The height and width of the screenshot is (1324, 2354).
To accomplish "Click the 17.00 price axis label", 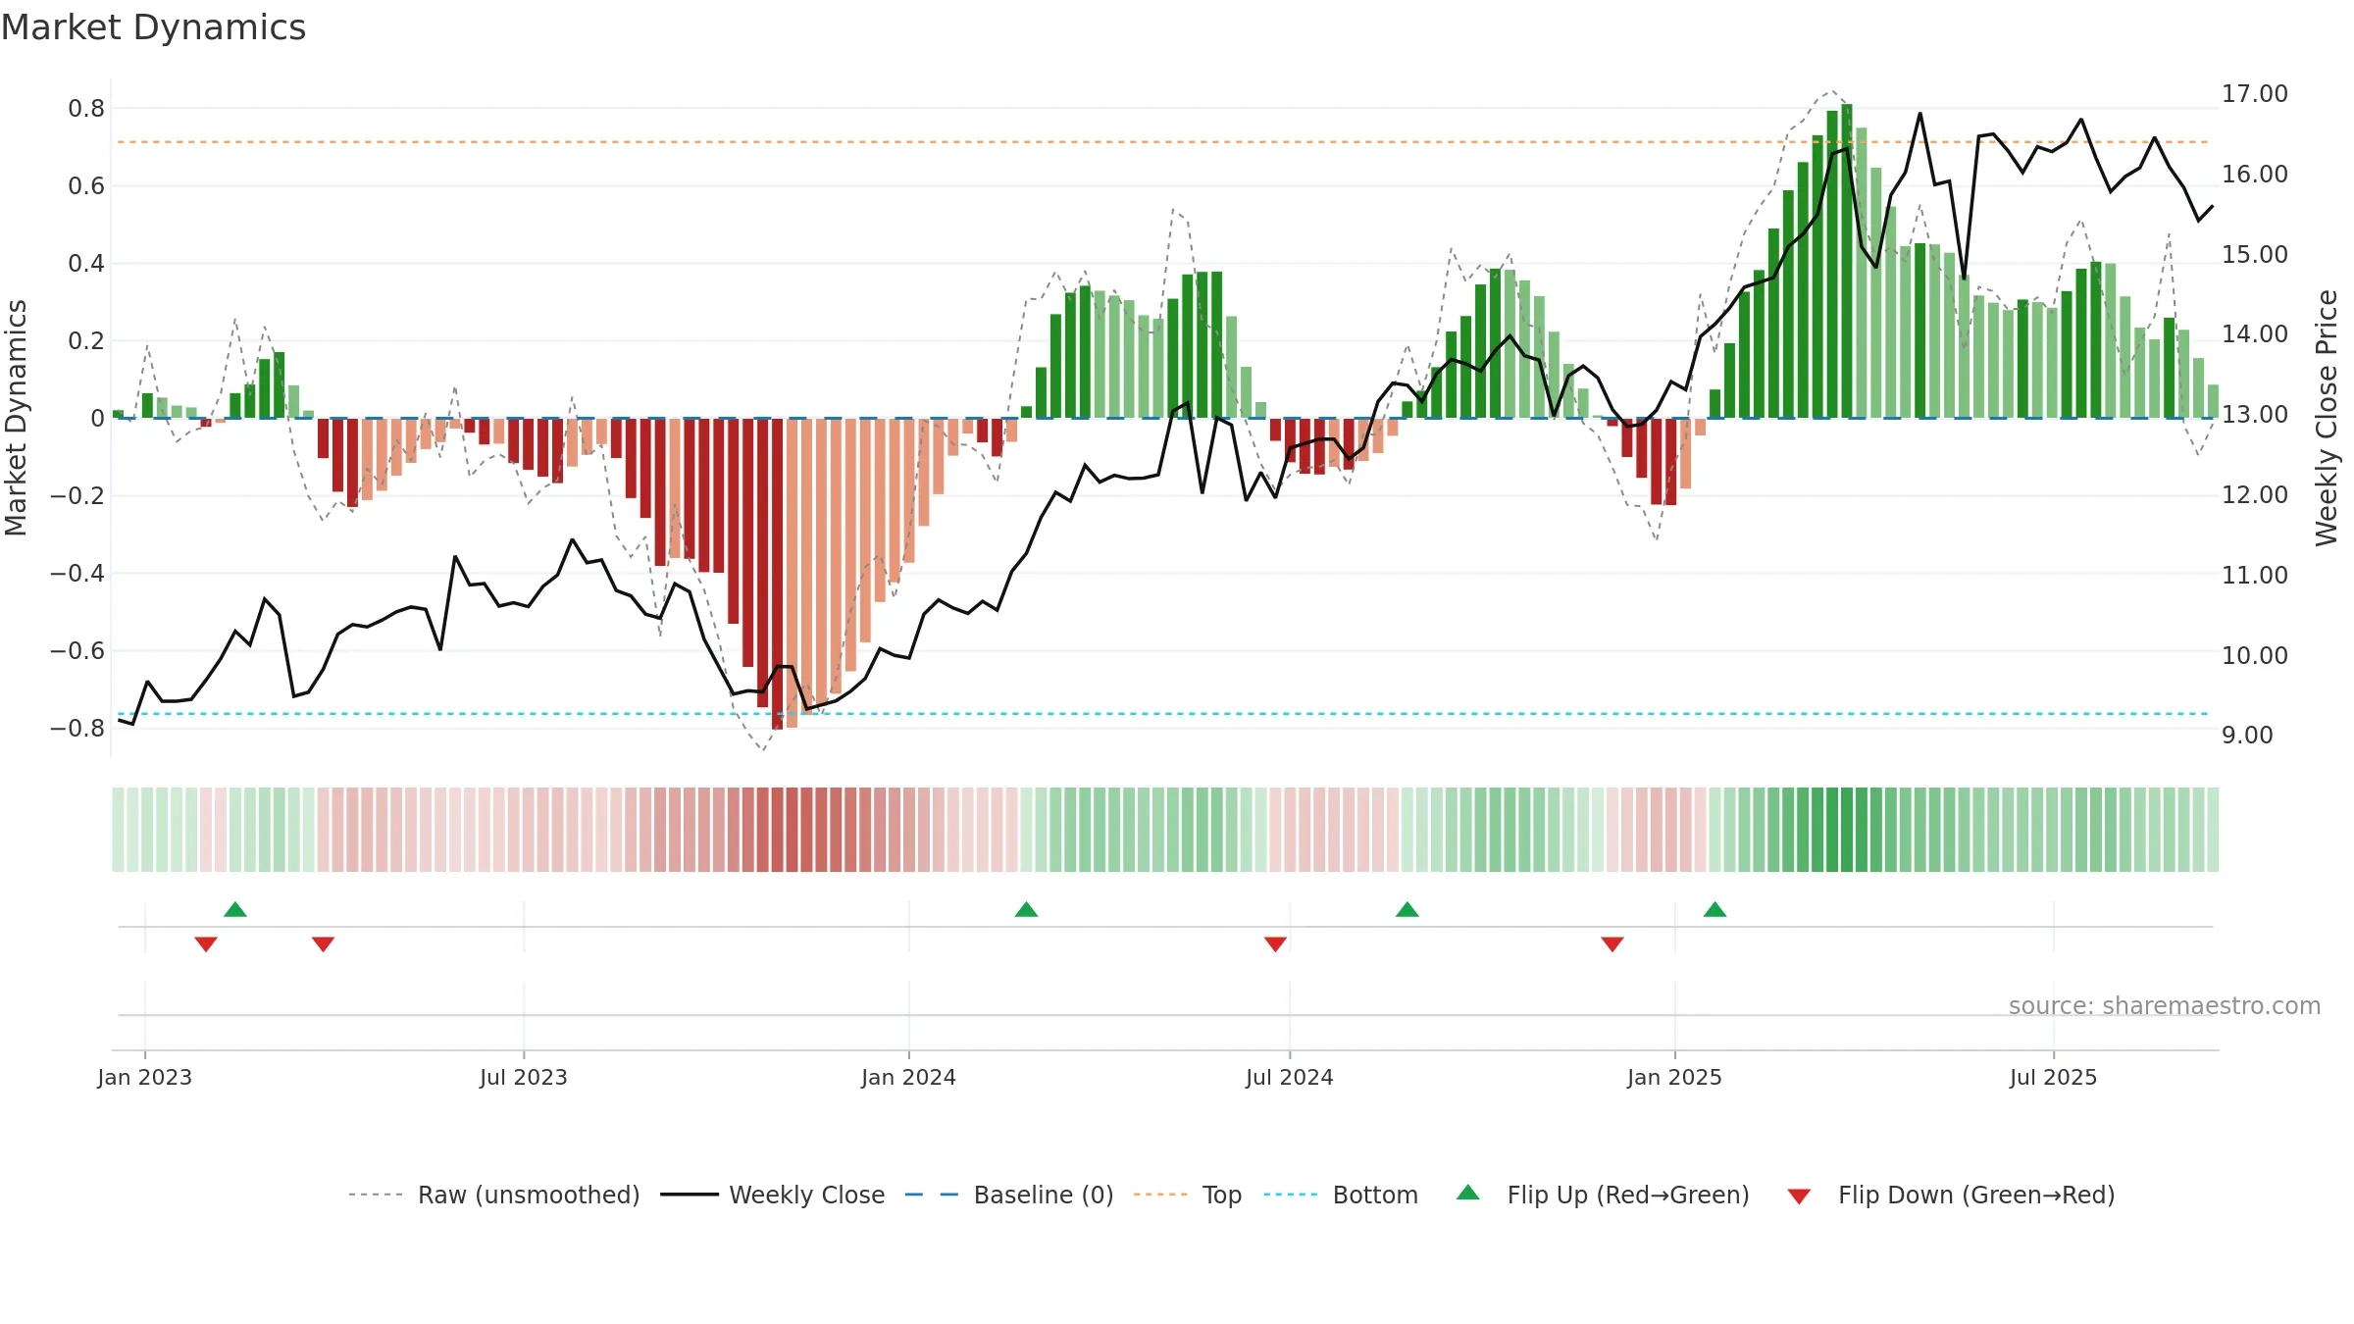I will 2255,94.
